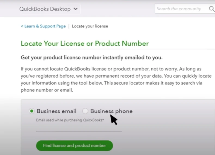215x155 pixels.
Task: Select the Business phone radio button
Action: click(x=85, y=111)
